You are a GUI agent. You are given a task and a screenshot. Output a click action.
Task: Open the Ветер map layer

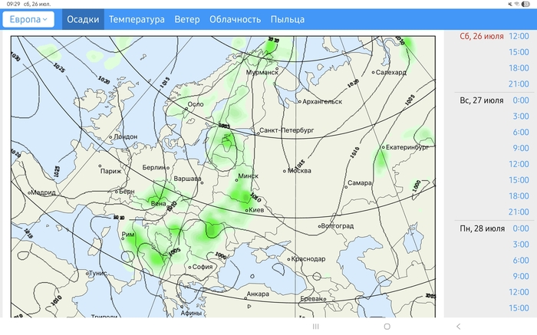pos(187,19)
